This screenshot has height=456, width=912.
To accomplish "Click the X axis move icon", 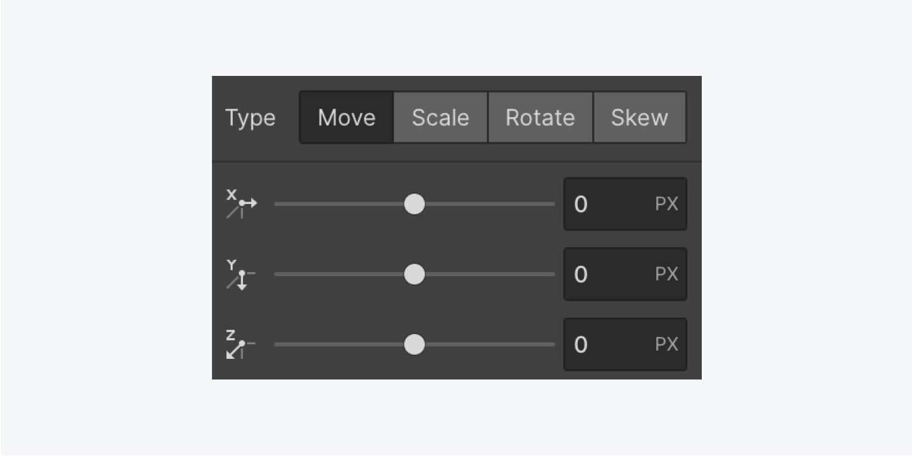I will point(241,204).
